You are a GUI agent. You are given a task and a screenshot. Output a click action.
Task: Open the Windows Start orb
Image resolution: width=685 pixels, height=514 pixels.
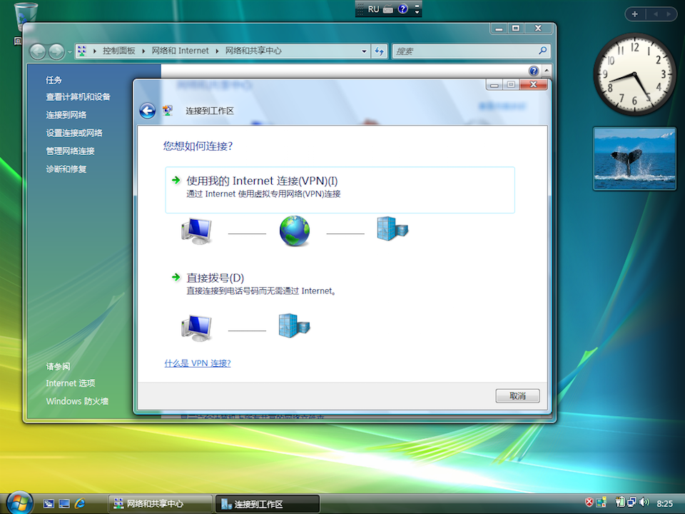pyautogui.click(x=20, y=503)
